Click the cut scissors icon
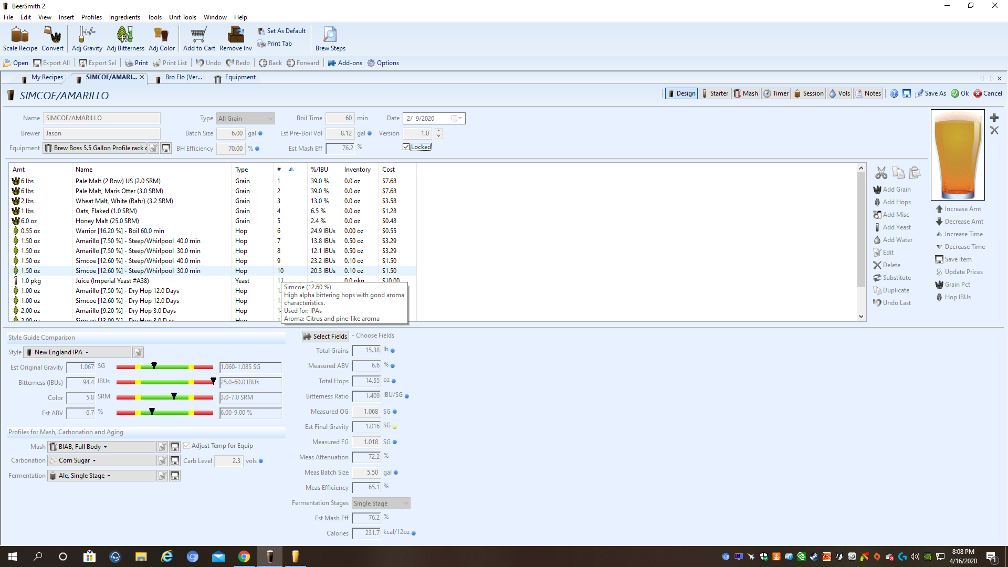The width and height of the screenshot is (1008, 567). click(881, 173)
